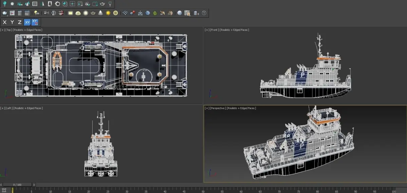407x193 pixels.
Task: Toggle the XY axis constraint button
Action: click(x=27, y=22)
